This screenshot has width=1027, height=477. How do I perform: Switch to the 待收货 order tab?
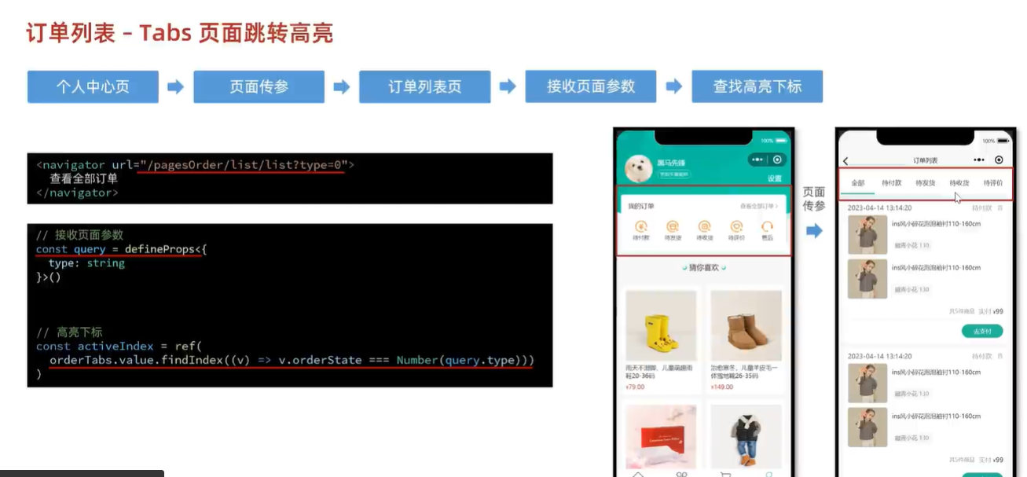[x=959, y=183]
